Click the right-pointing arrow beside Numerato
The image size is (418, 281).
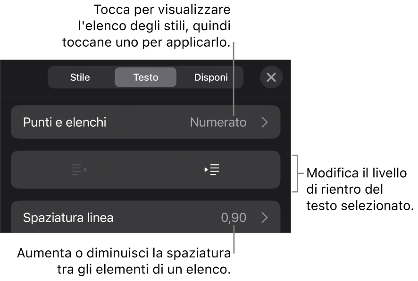click(x=265, y=123)
